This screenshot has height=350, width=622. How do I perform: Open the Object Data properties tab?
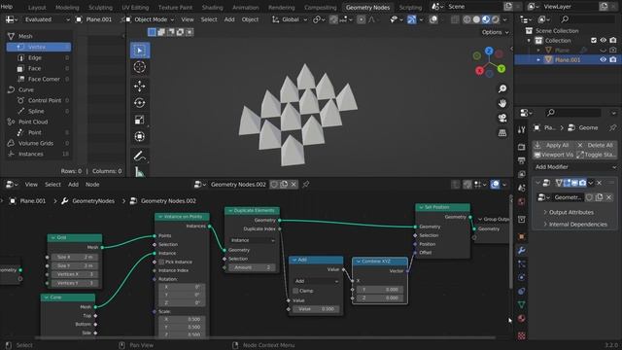pos(522,304)
